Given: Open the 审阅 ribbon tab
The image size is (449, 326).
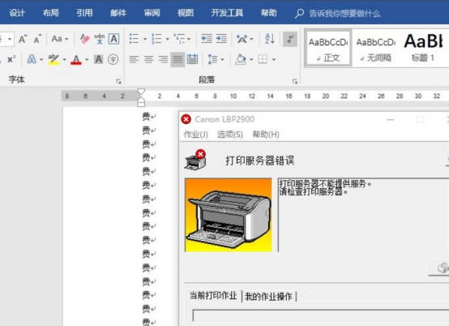Looking at the screenshot, I should pos(152,13).
